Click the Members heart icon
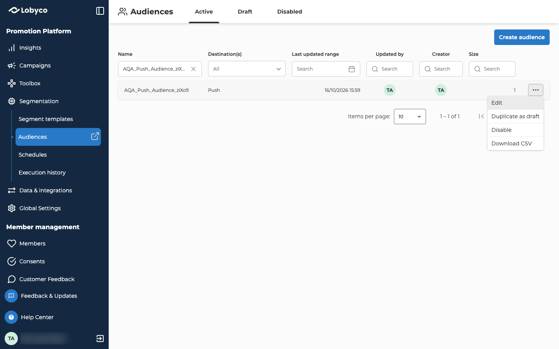The image size is (559, 349). tap(12, 244)
